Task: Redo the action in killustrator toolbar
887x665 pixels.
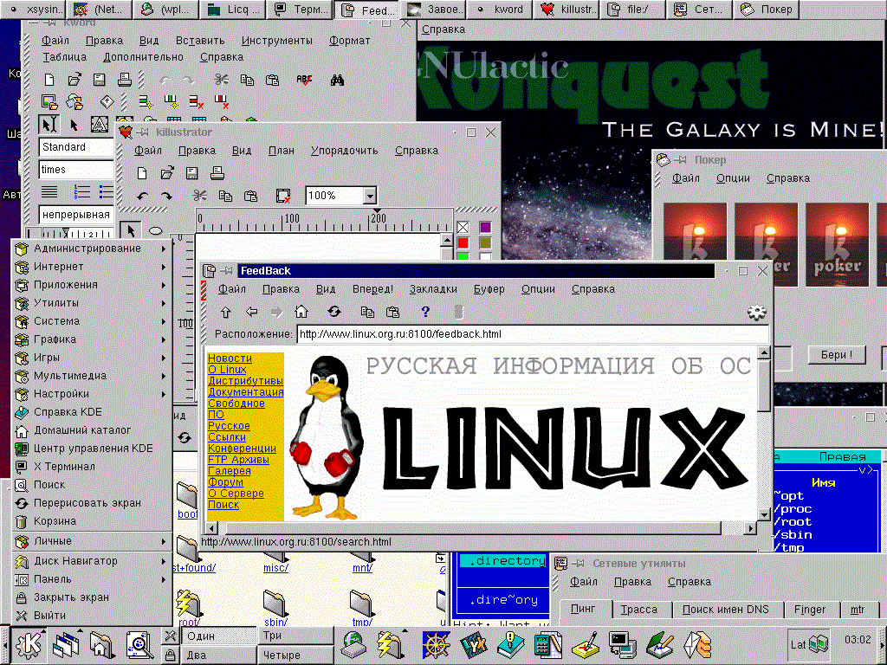Action: coord(166,196)
